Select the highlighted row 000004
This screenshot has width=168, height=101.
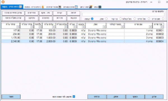point(84,41)
